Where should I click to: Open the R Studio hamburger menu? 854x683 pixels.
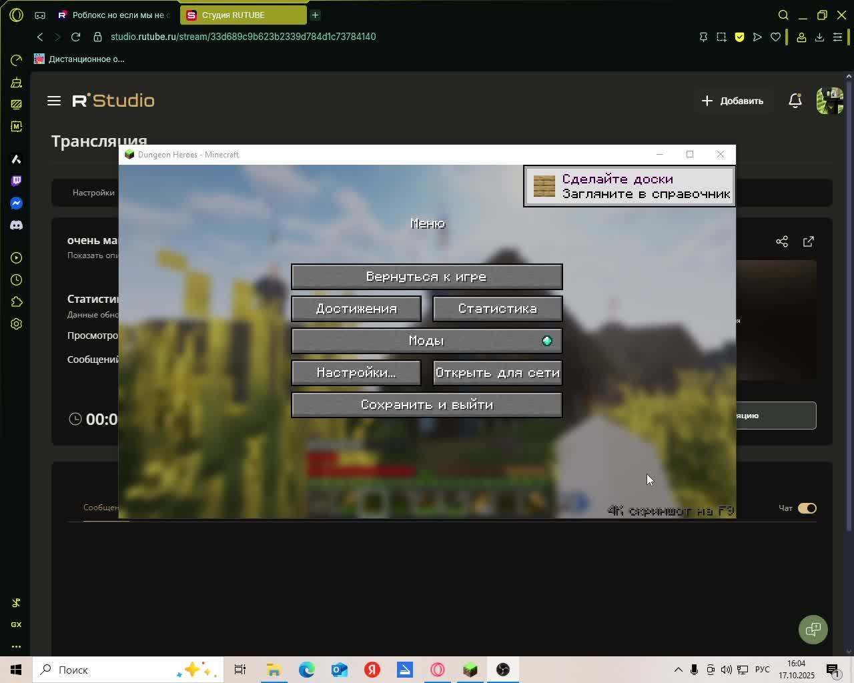pos(54,101)
